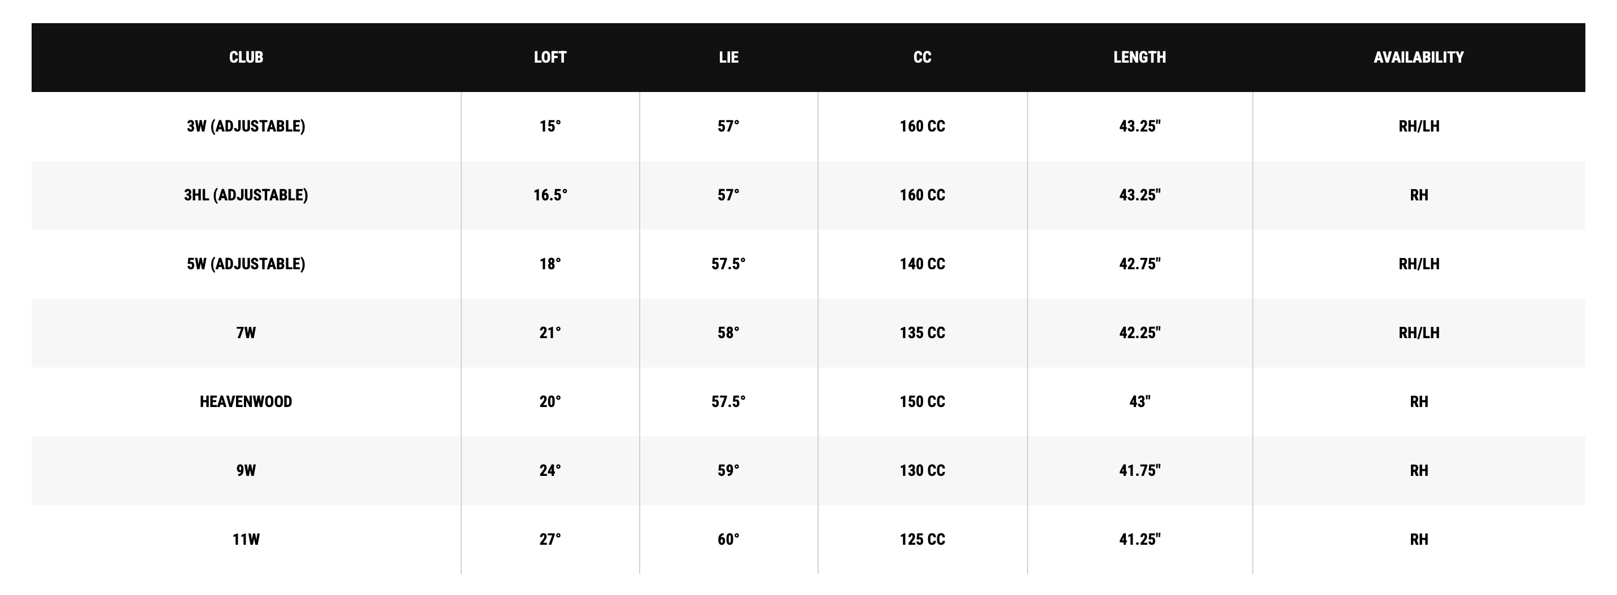
Task: Click the 7W club name cell
Action: 246,333
